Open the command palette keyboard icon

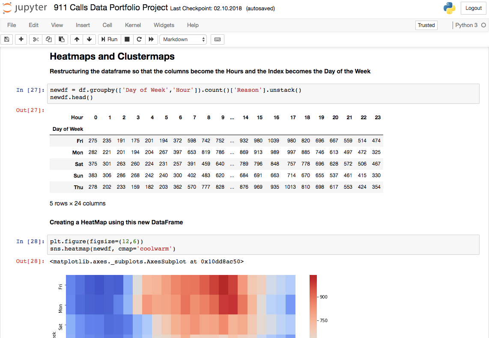point(217,39)
